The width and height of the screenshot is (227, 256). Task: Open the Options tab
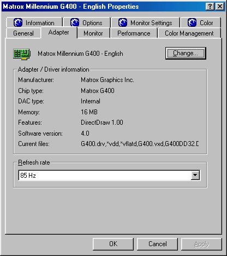tap(87, 23)
